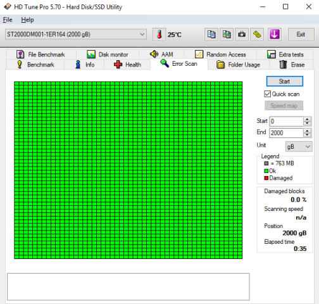Maximize the HD Tune Pro window

pos(285,7)
